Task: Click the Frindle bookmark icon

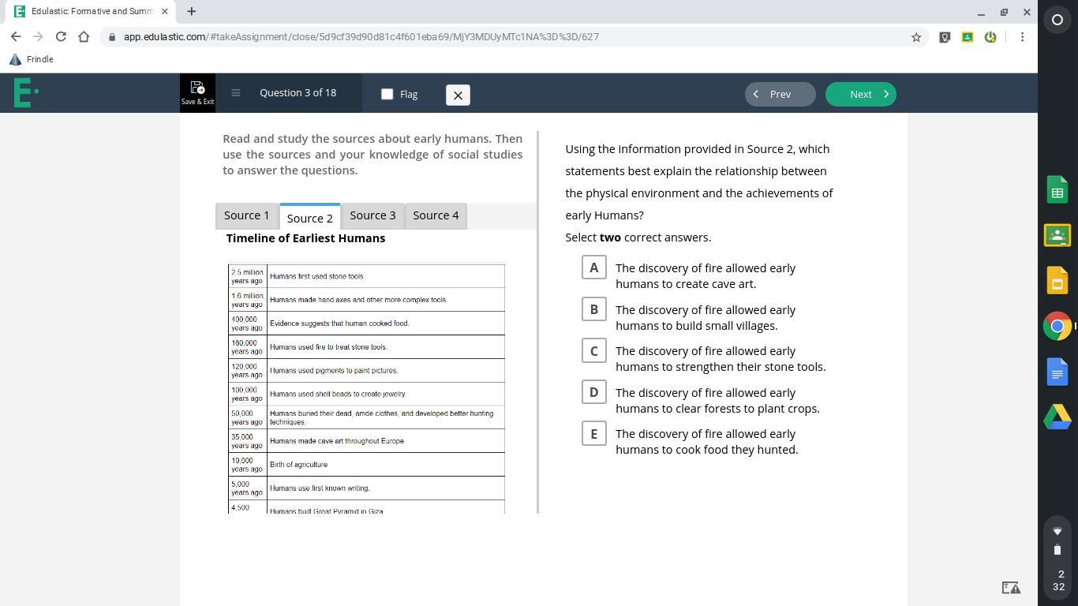Action: (x=15, y=59)
